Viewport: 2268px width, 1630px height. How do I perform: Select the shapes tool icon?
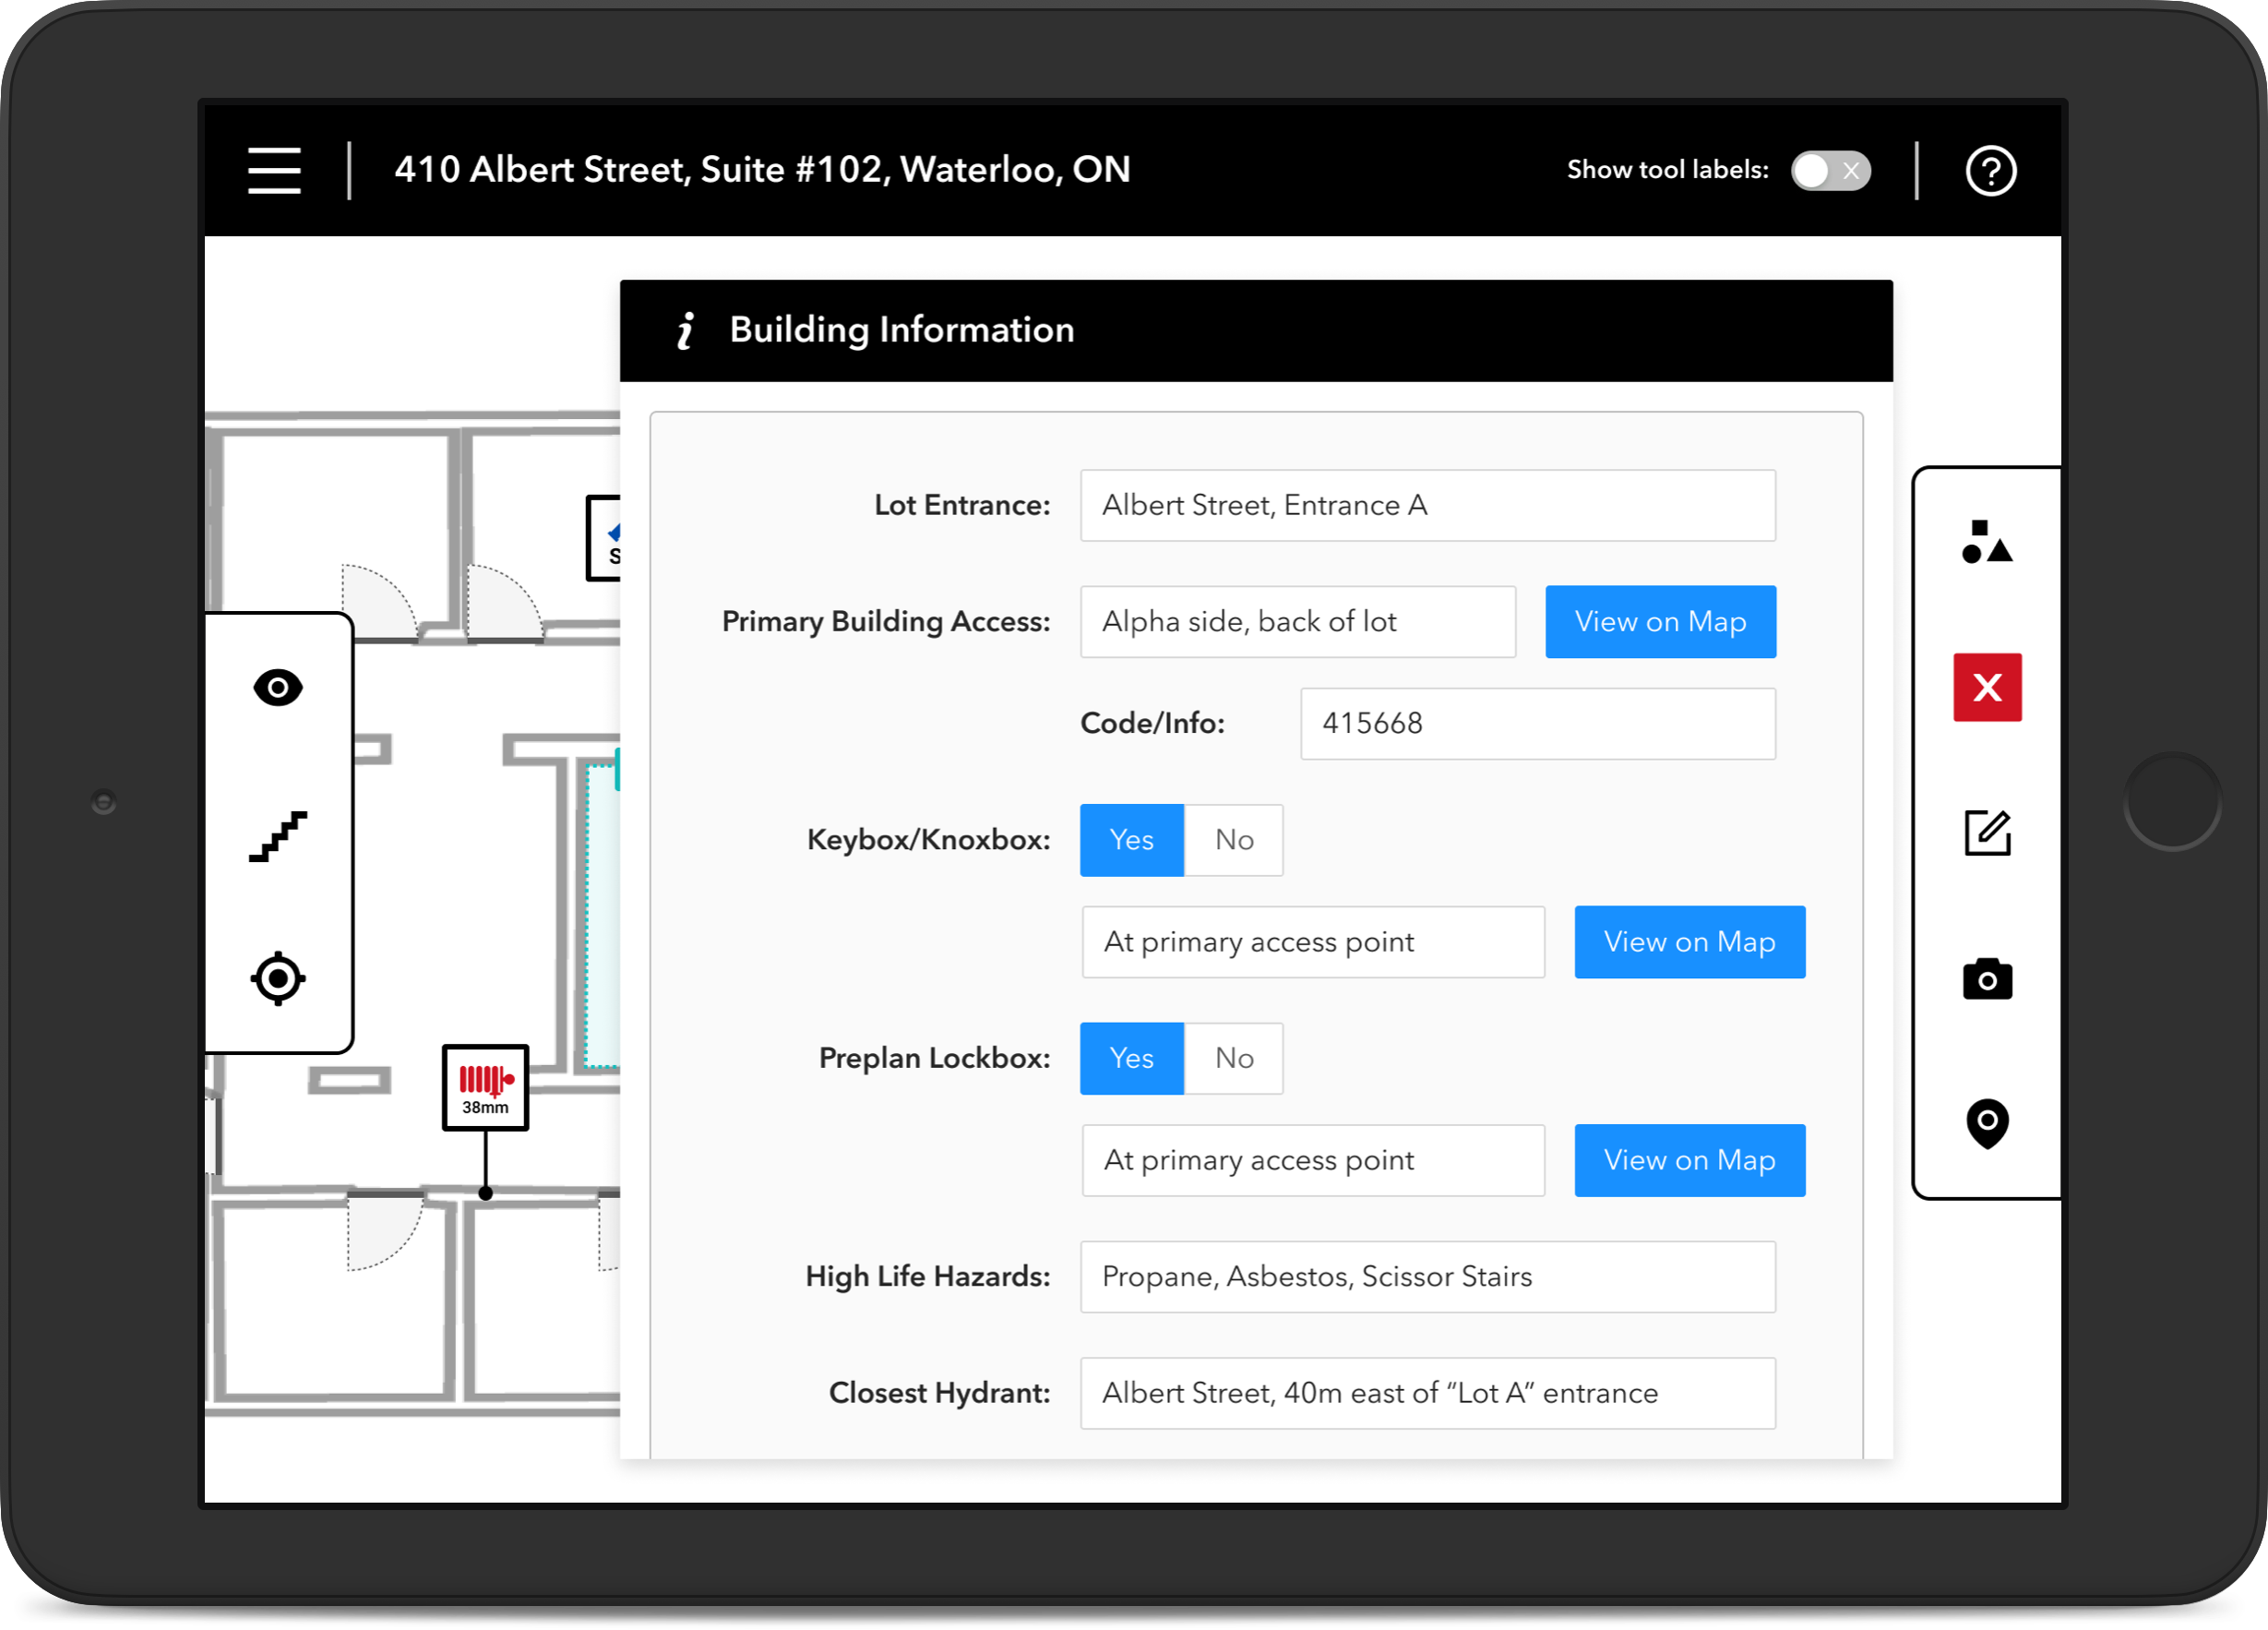coord(1986,543)
